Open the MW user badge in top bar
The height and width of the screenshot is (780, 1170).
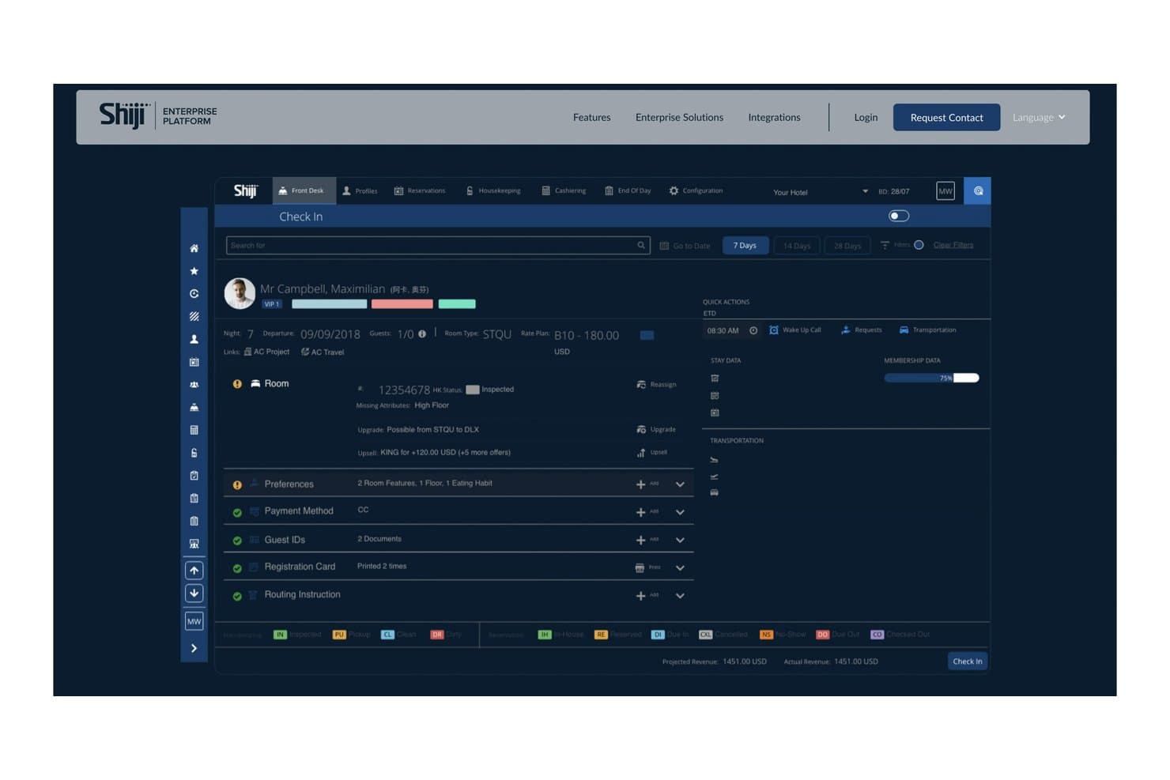pos(945,191)
